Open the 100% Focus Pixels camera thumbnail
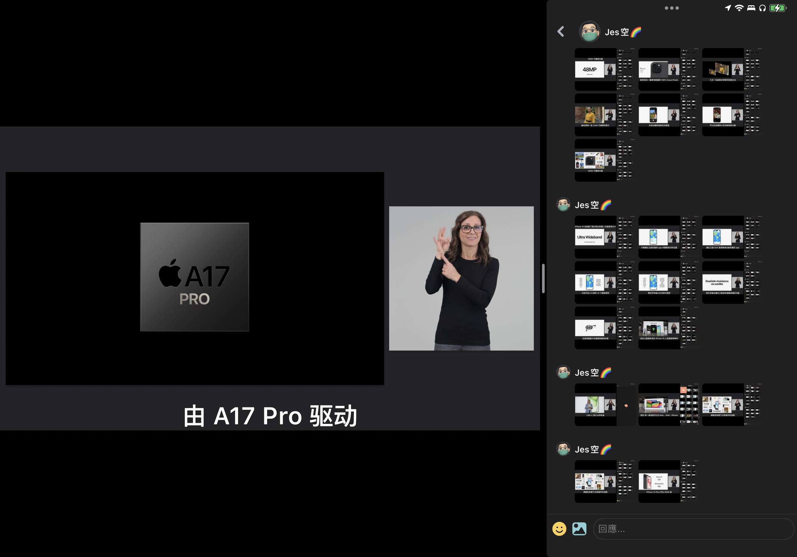 pos(669,69)
